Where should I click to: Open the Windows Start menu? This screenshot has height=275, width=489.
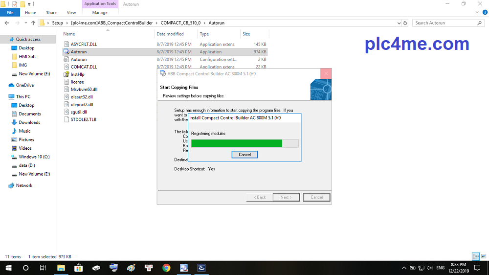click(8, 268)
